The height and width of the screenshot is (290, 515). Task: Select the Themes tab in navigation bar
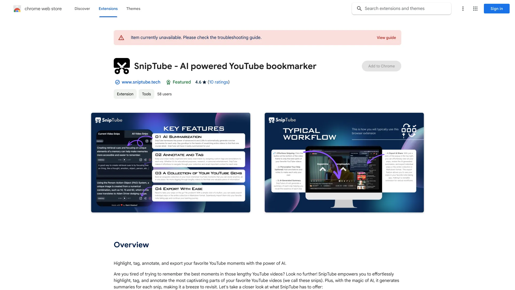(x=133, y=8)
